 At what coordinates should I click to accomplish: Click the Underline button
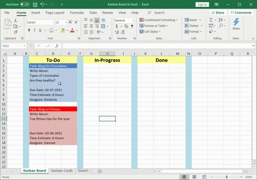coord(40,30)
